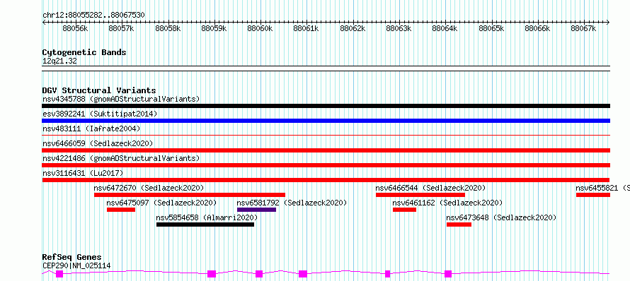Open the nsv5854658 (Almarri2020) label
The height and width of the screenshot is (281, 630).
point(207,217)
